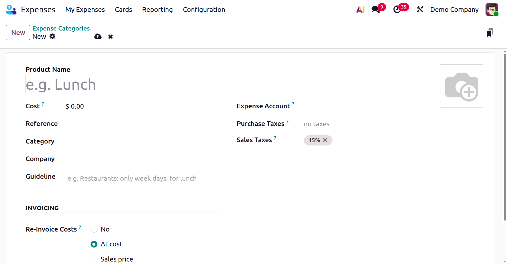
Task: Open the activities clock icon
Action: [x=397, y=10]
